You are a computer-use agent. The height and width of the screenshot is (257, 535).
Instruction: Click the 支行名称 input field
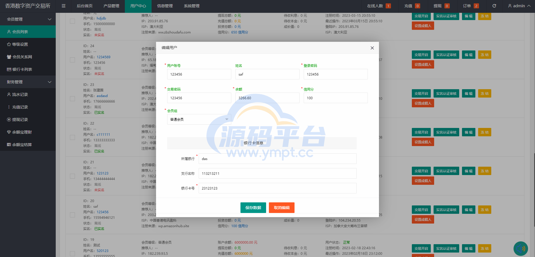pyautogui.click(x=278, y=173)
